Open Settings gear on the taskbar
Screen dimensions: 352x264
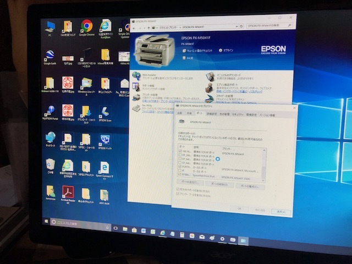click(222, 239)
